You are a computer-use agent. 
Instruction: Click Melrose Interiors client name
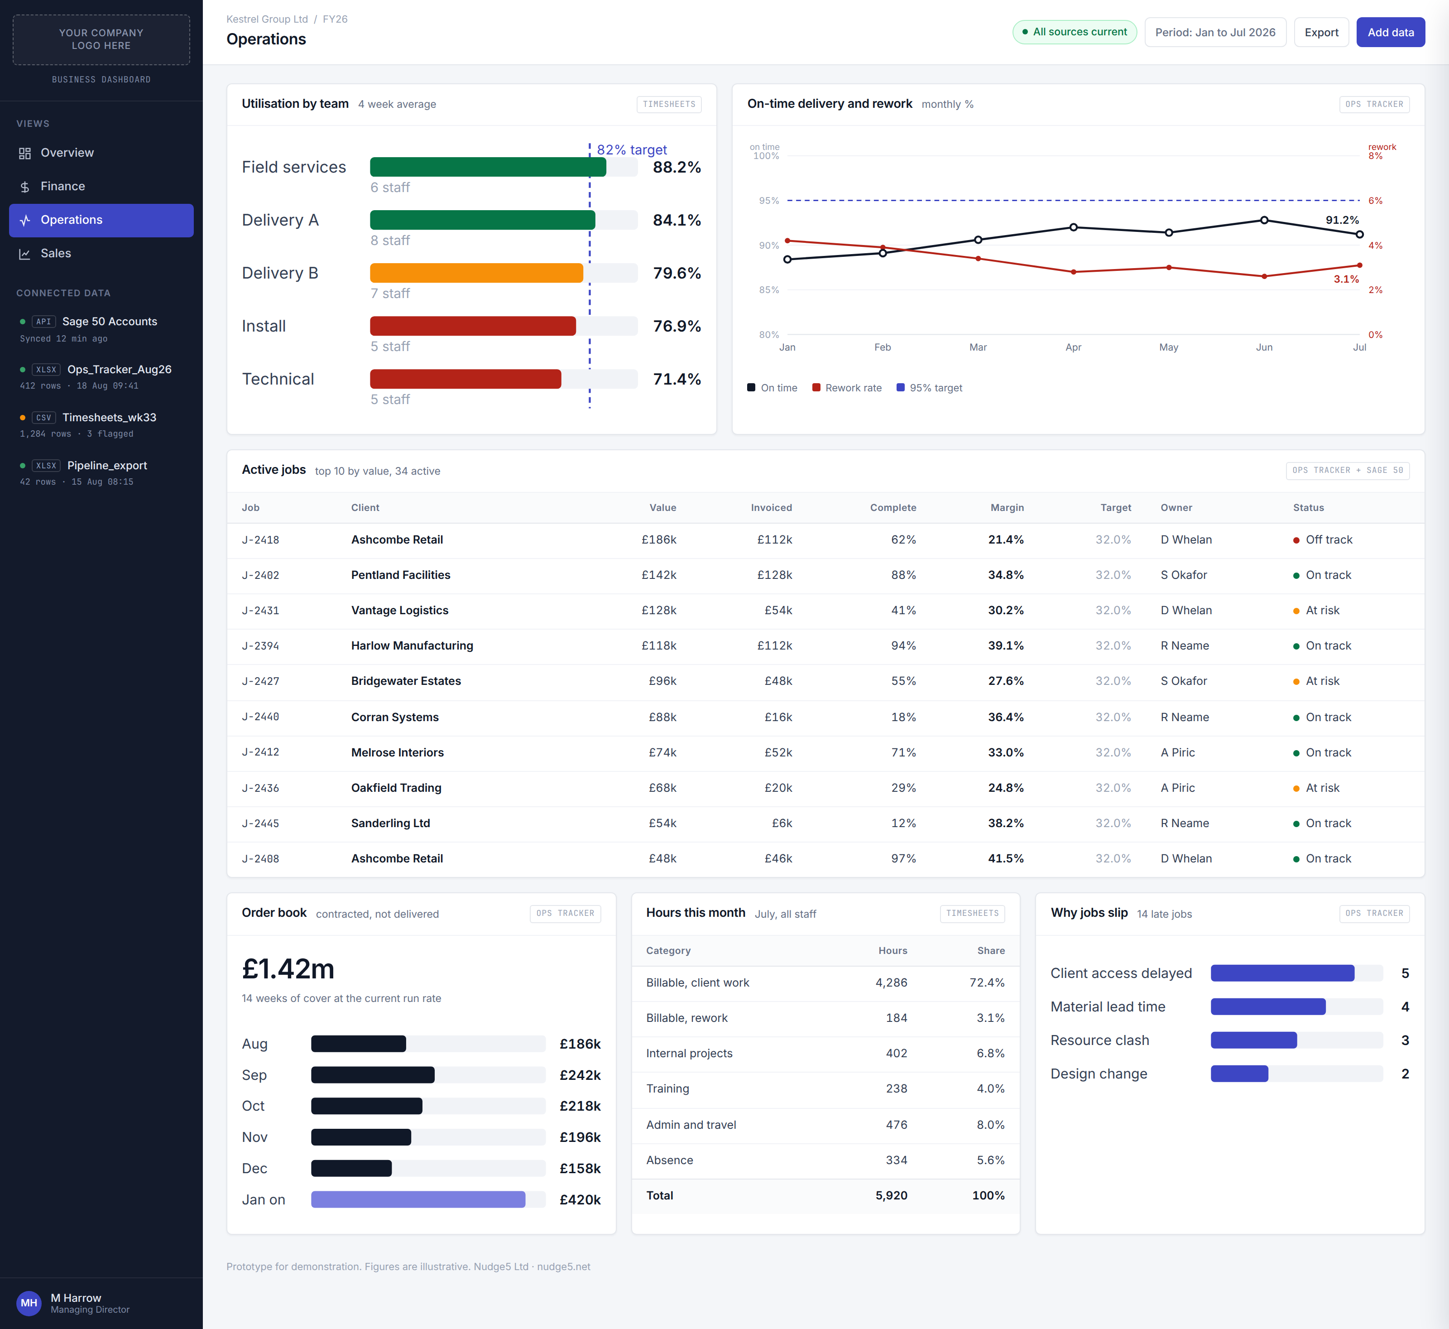pyautogui.click(x=398, y=752)
